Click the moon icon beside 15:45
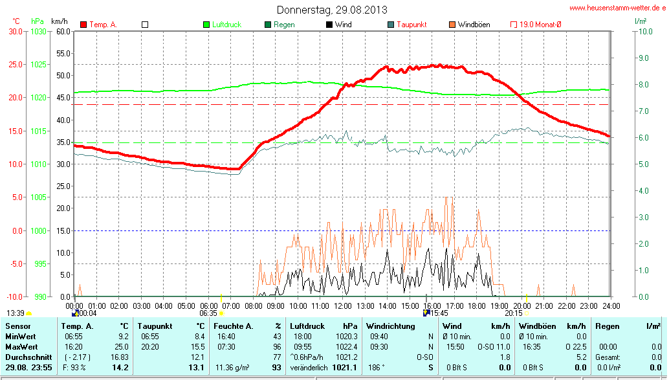The image size is (669, 380). point(426,313)
